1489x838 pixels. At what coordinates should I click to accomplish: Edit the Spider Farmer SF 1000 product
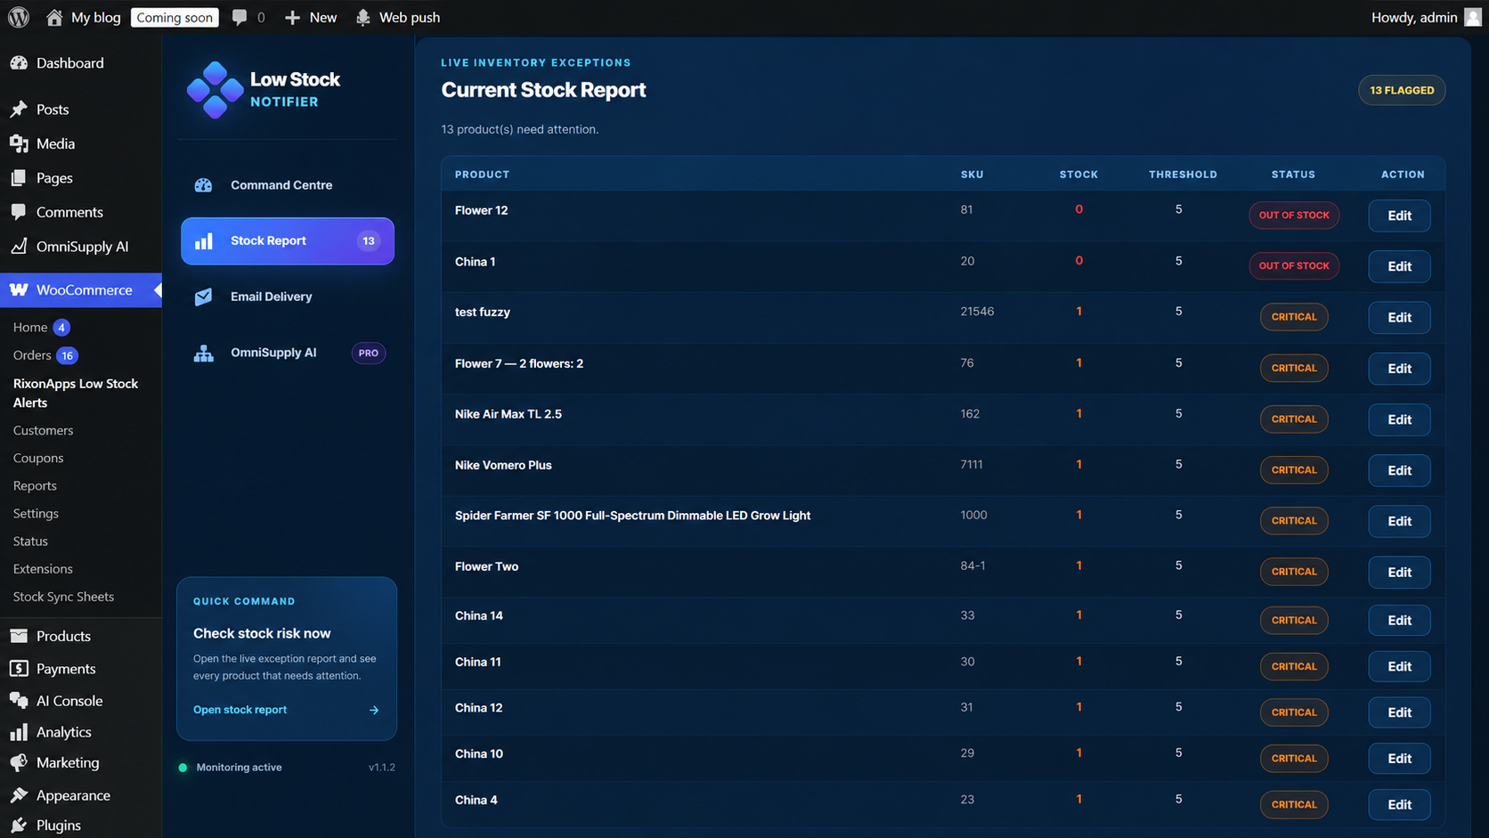(1399, 521)
